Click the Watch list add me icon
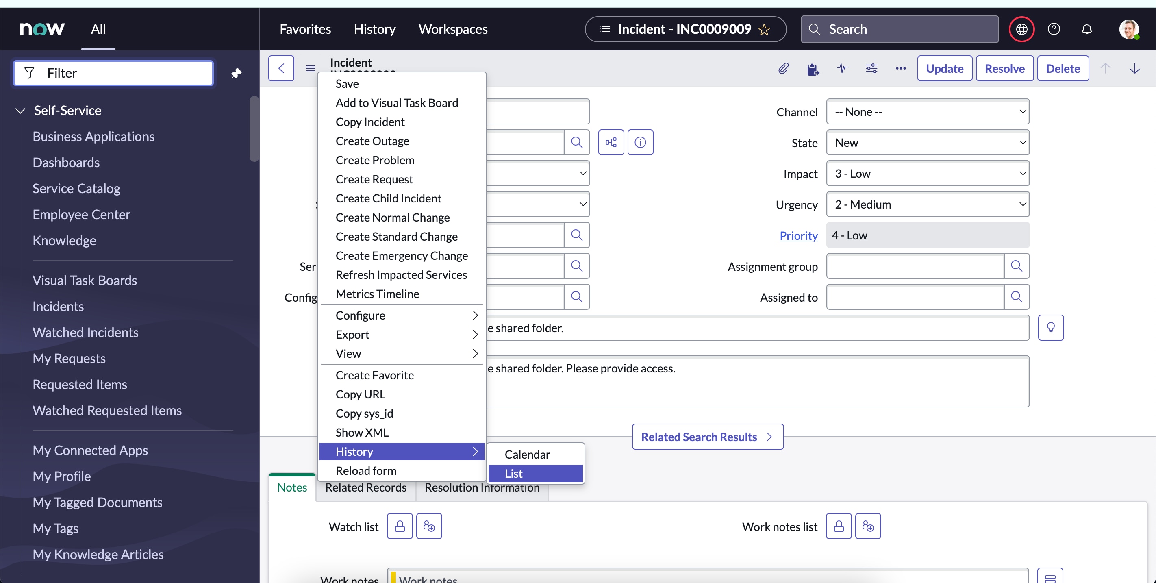1156x583 pixels. pos(429,526)
